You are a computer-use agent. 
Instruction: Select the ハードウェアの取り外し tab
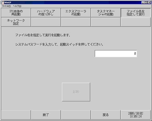click(x=46, y=13)
